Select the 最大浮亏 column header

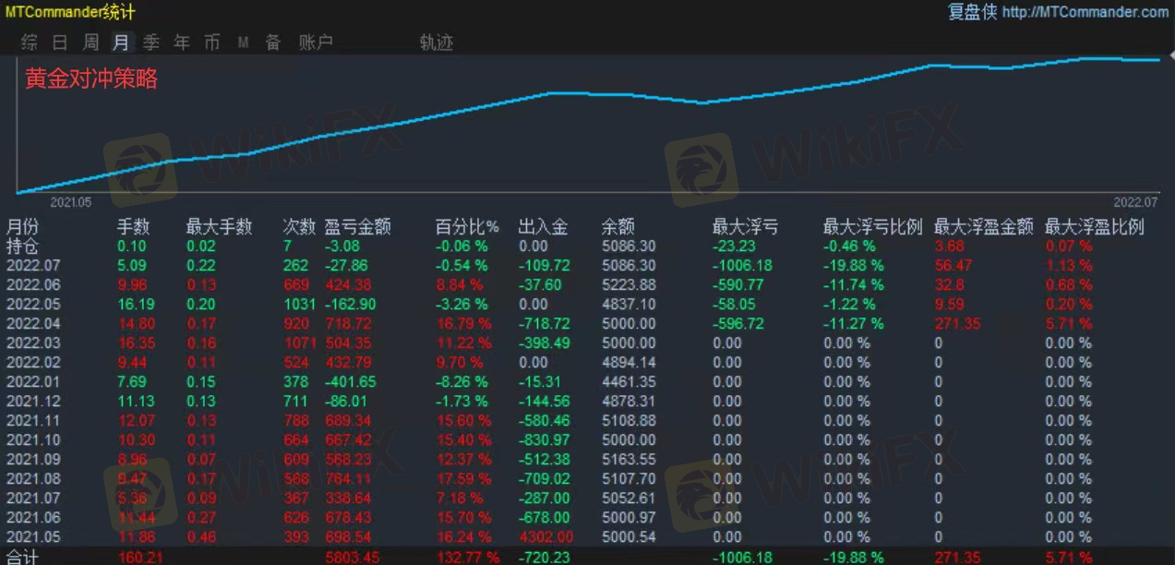click(x=745, y=227)
